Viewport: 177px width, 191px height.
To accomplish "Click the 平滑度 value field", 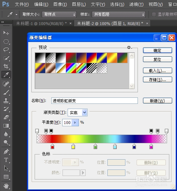I will coord(67,122).
